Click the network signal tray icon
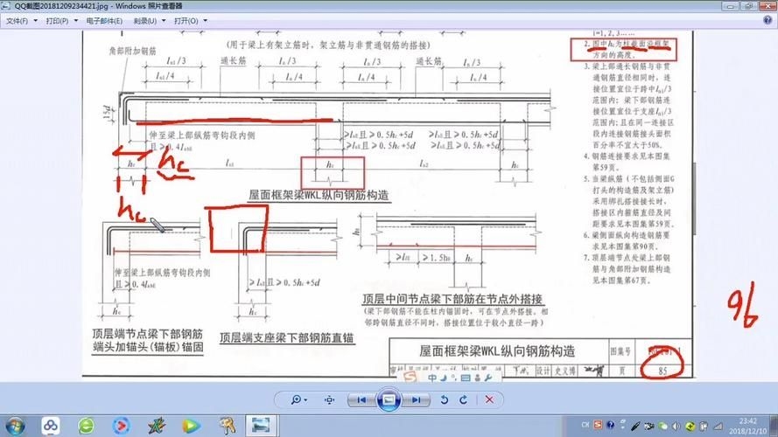This screenshot has height=437, width=778. point(718,426)
